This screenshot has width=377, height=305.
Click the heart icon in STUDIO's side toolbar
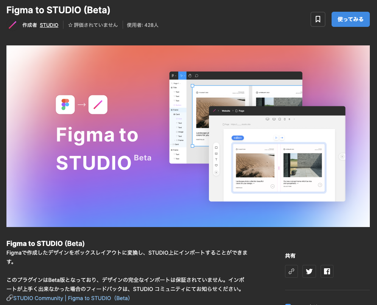216,165
